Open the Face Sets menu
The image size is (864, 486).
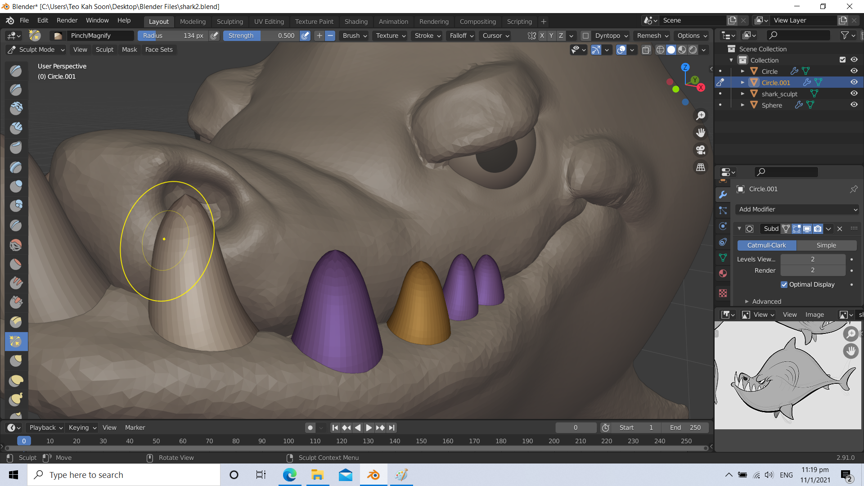tap(158, 49)
